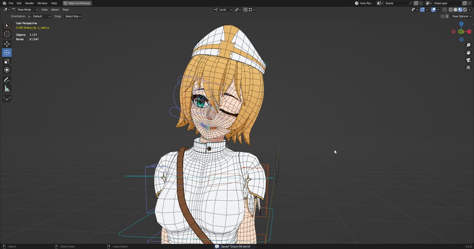
Task: Toggle snapping magnet icon
Action: point(245,9)
